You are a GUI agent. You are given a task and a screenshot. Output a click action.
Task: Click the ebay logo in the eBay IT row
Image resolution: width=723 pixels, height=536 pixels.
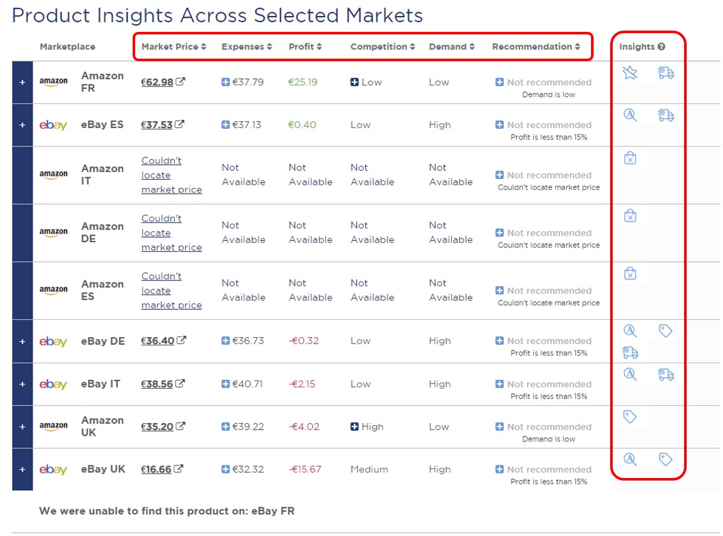[54, 384]
